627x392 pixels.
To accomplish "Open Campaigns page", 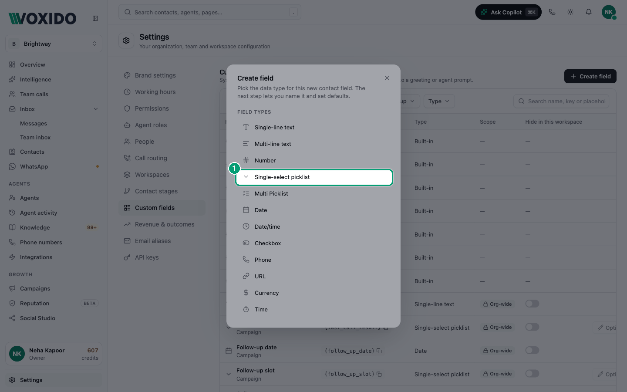I will coord(54,288).
